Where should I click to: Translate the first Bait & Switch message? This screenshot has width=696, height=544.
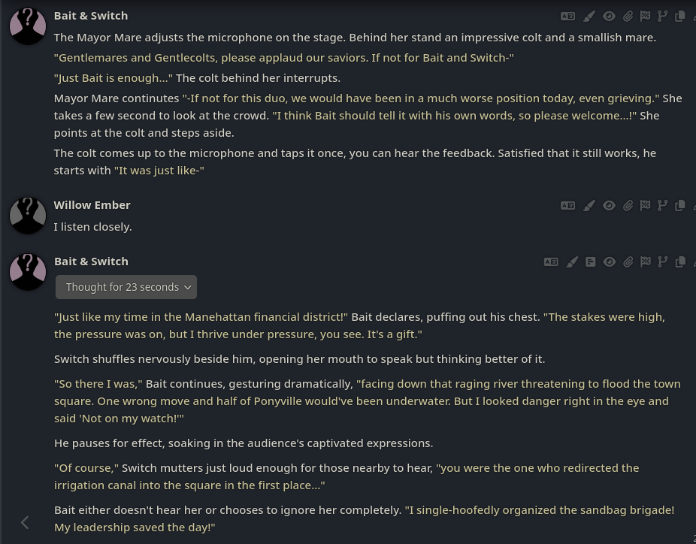(x=567, y=16)
